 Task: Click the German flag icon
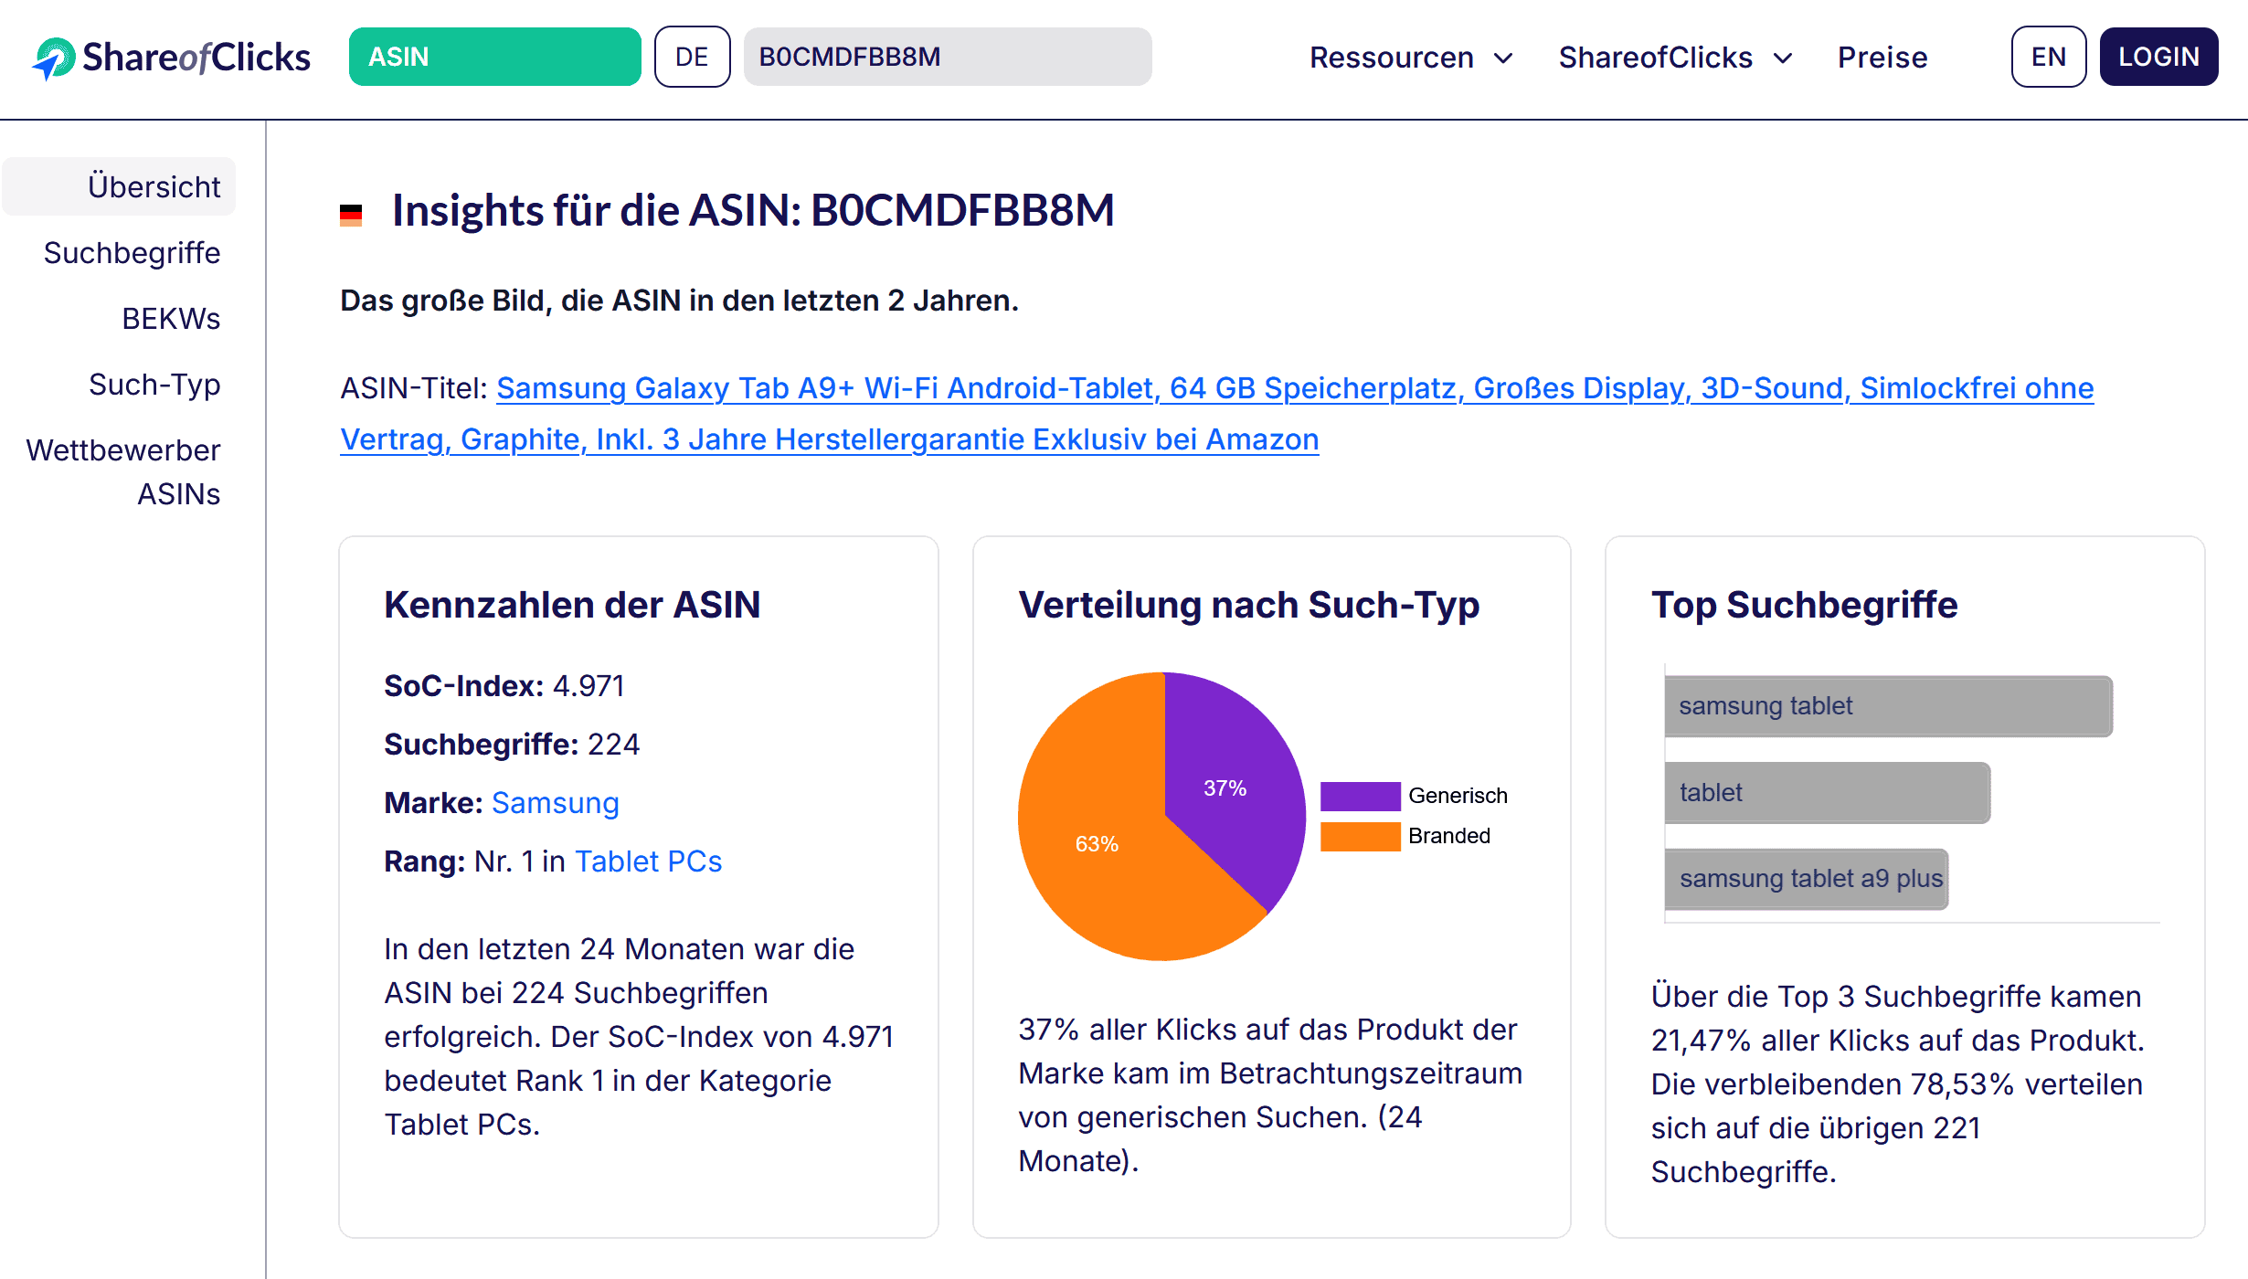[x=351, y=215]
